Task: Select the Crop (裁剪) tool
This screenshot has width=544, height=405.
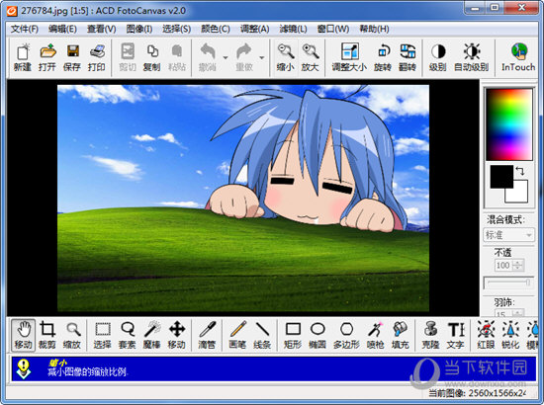Action: click(x=47, y=335)
